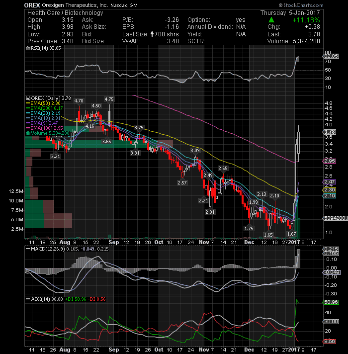The width and height of the screenshot is (348, 354).
Task: Click the Volume: 5,394,200 header value
Action: pos(306,41)
